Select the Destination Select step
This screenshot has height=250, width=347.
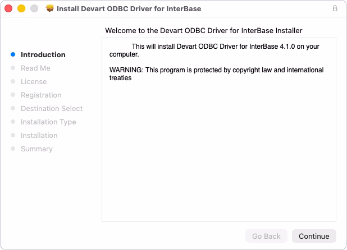tap(52, 108)
